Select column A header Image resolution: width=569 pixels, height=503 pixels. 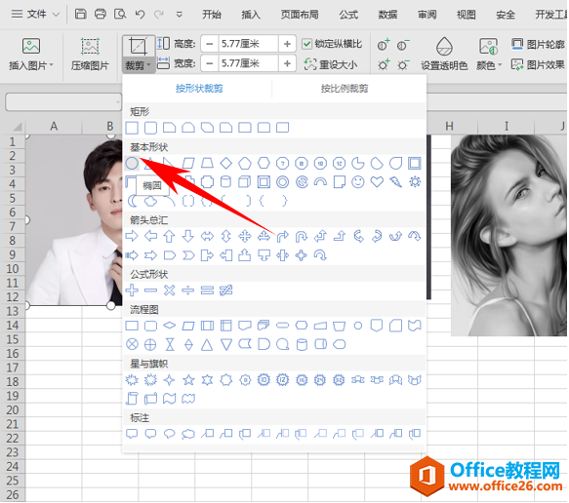54,126
